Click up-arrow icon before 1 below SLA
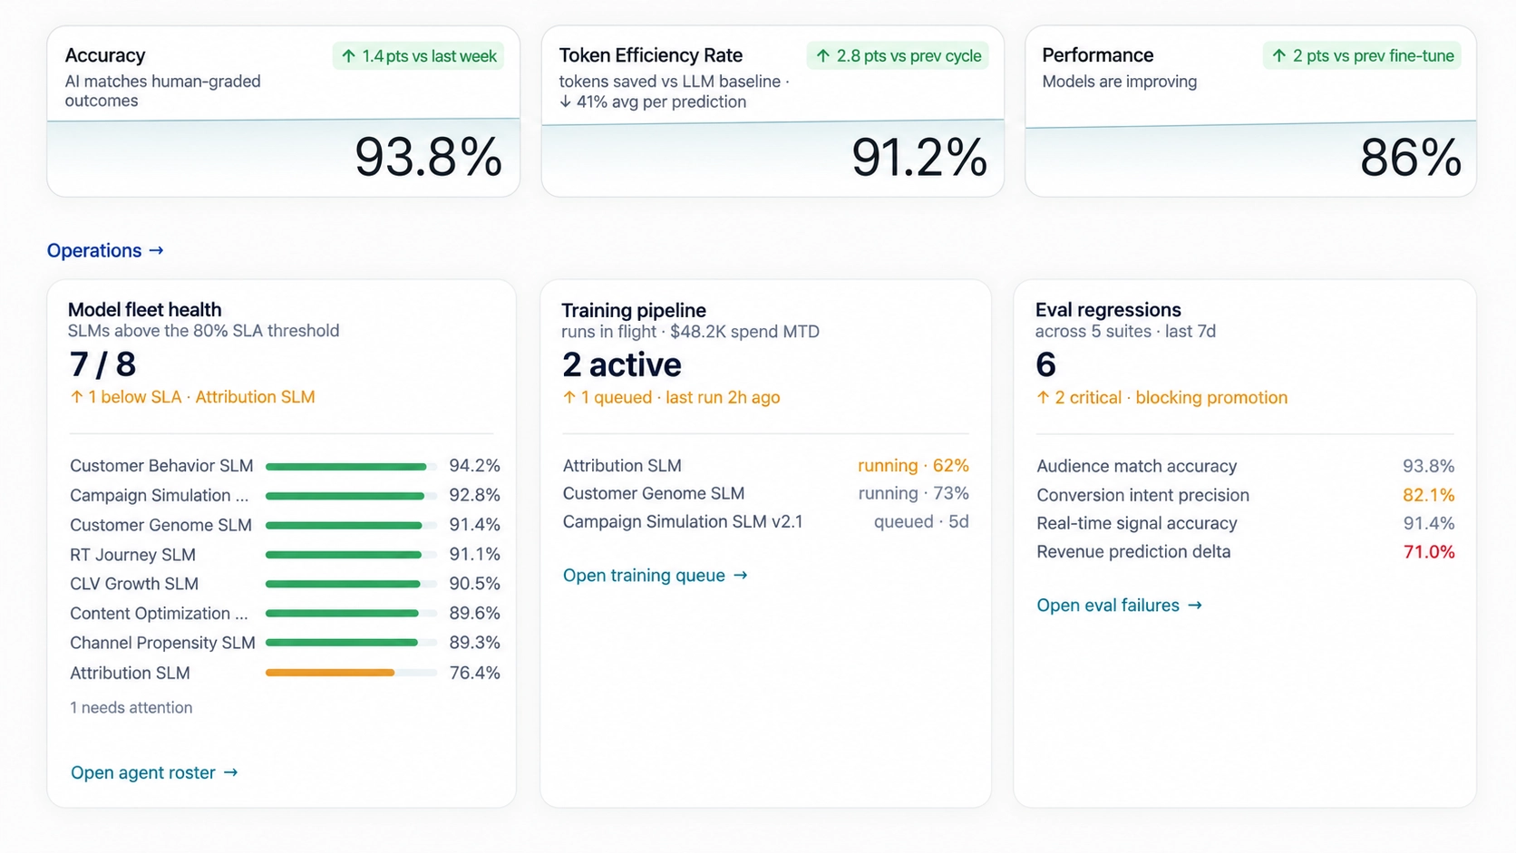 pyautogui.click(x=76, y=397)
